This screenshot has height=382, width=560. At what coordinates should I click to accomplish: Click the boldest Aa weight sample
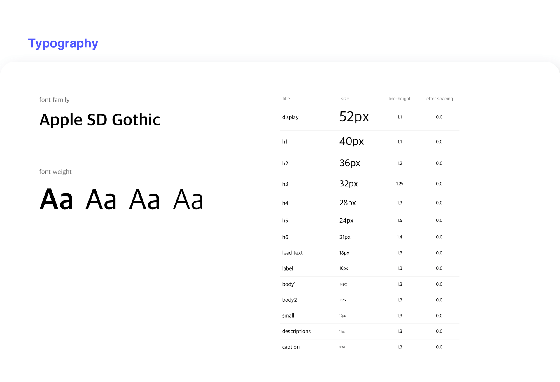pyautogui.click(x=56, y=199)
